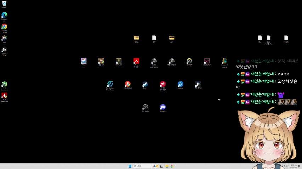Viewport: 302px width, 169px height.
Task: Open the red Apex Legends icon
Action: (136, 61)
